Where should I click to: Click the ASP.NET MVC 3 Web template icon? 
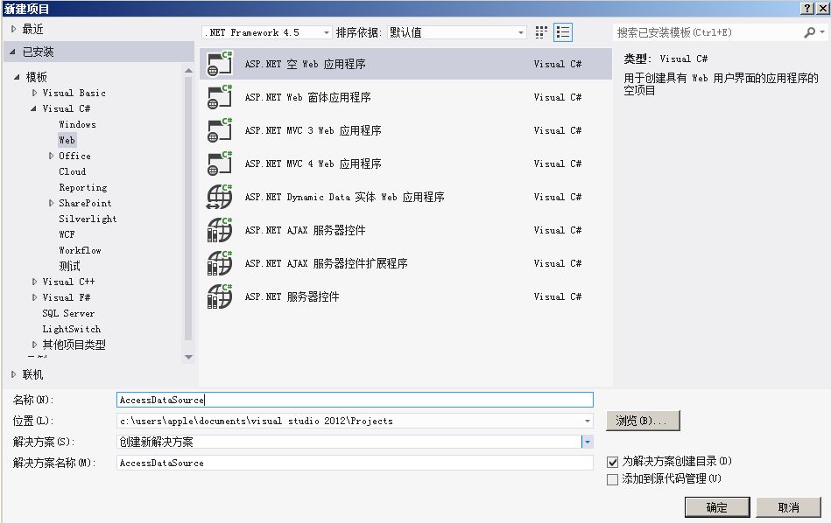coord(220,131)
